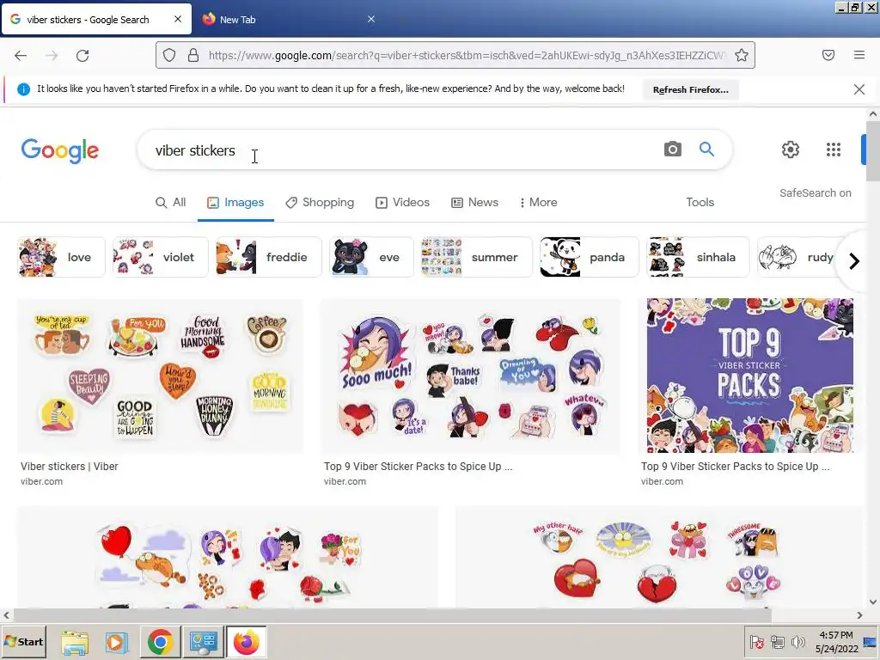Save page to Pocket icon
This screenshot has height=660, width=880.
coord(828,55)
